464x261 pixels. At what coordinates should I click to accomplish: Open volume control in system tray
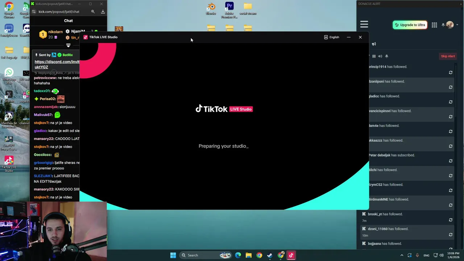[442, 255]
